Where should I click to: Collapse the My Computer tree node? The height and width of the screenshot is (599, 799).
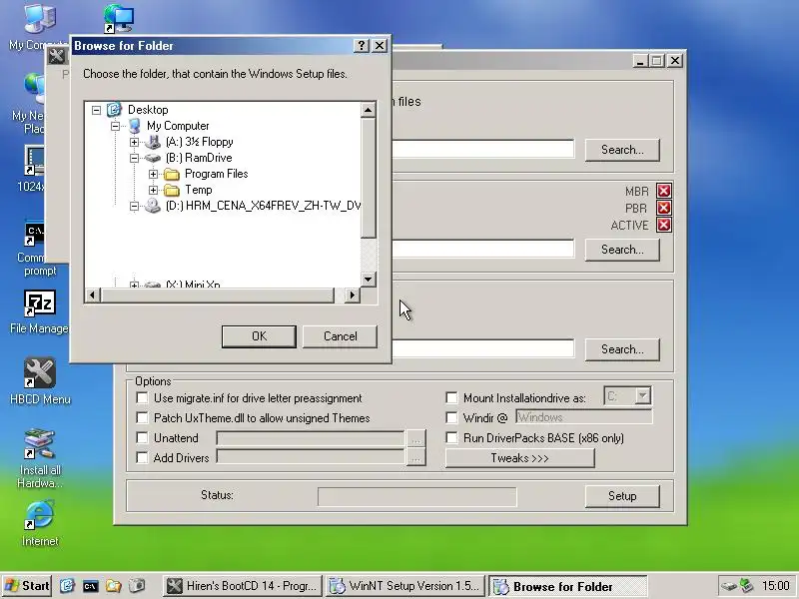point(115,126)
